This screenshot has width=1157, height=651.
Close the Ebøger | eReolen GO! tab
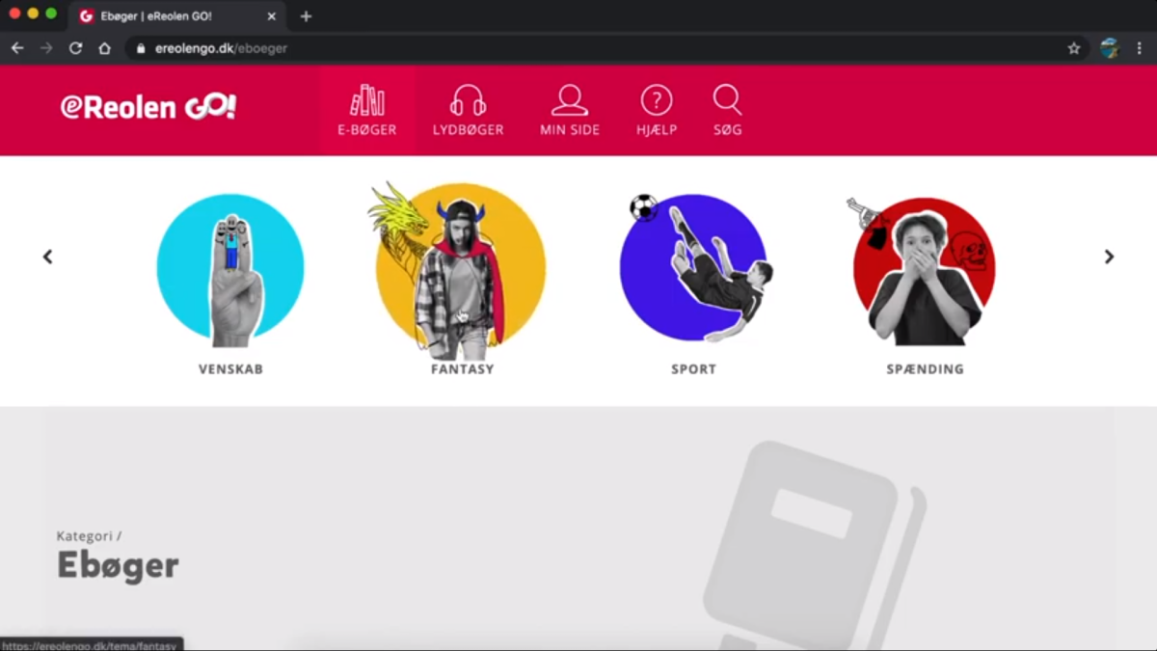(272, 16)
